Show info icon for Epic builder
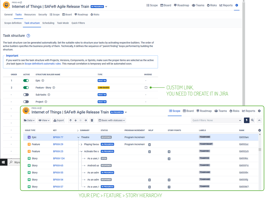This screenshot has height=200, width=266. pos(43,81)
